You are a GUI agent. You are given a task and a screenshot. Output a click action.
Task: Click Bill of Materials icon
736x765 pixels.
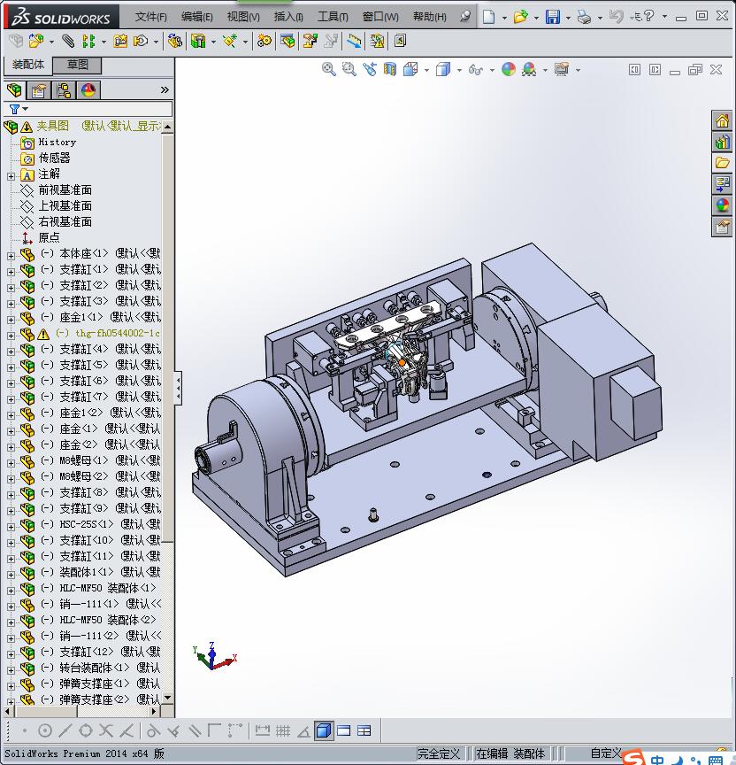[x=287, y=41]
